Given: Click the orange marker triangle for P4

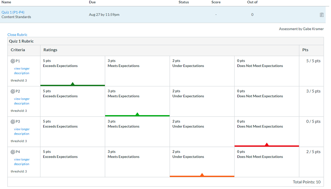Looking at the screenshot, I should 202,175.
